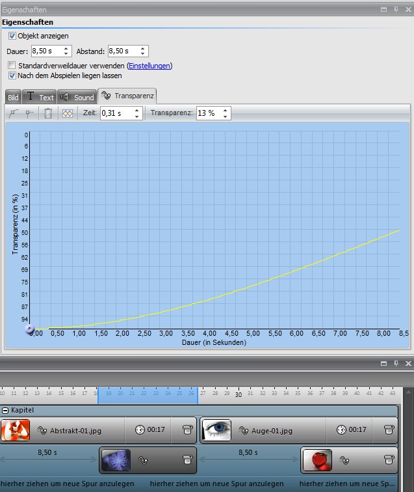Select the curve keyframe point at origin
Viewport: 414px width, 492px height.
point(29,329)
